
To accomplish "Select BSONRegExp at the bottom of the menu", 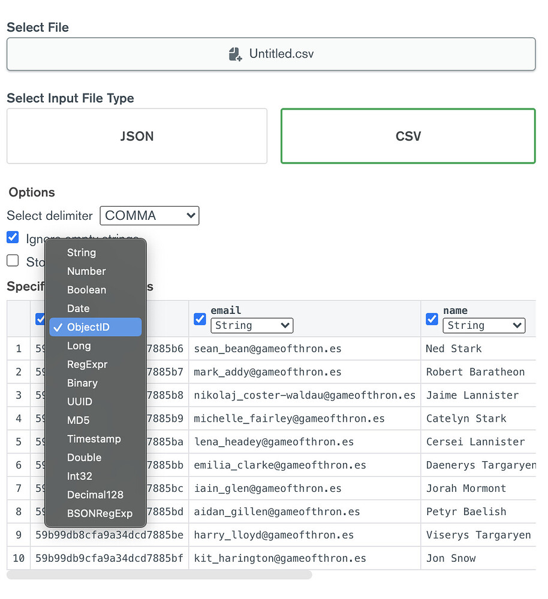I will (95, 513).
